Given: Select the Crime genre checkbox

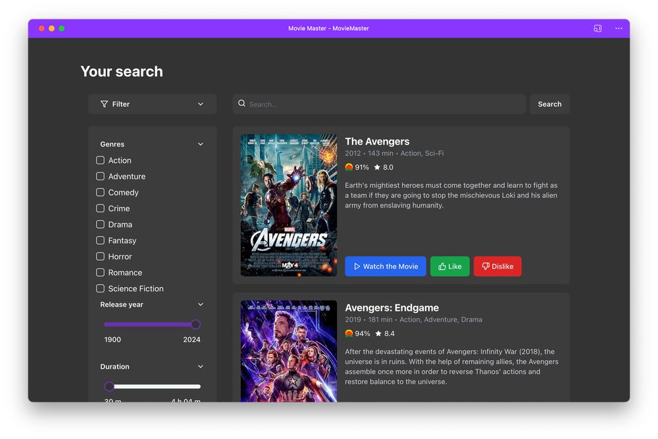Looking at the screenshot, I should 100,208.
